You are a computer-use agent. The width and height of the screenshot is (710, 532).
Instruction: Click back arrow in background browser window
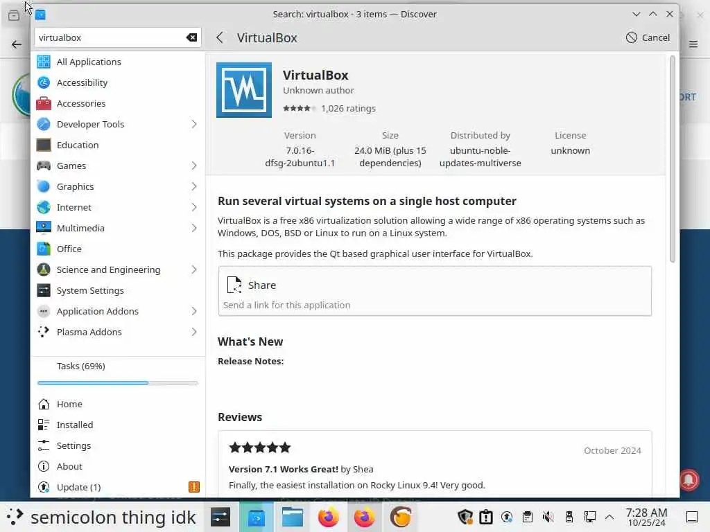17,44
